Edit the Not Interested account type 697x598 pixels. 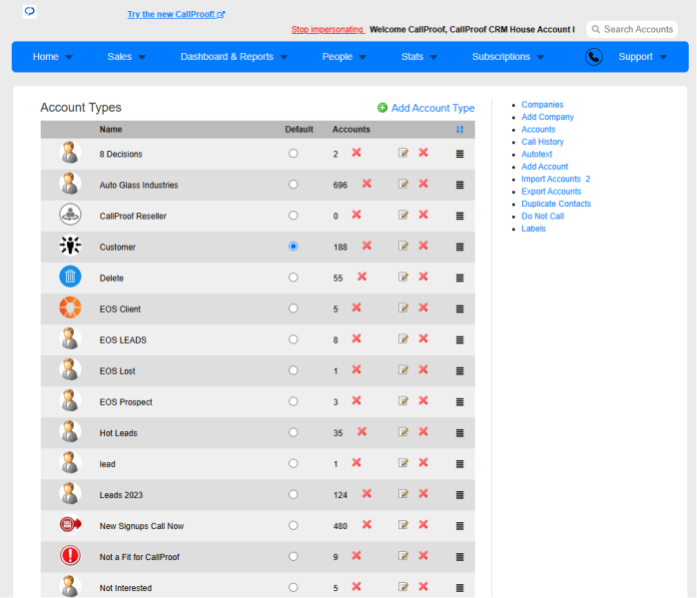point(403,587)
